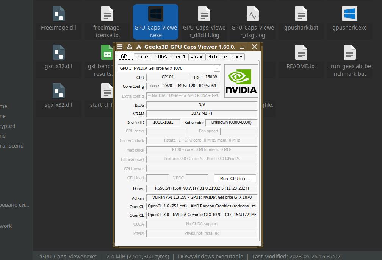Screen dimensions: 382x260
Task: Select the GPU_Caps_Viewer_d3d11.log file icon
Action: [x=204, y=14]
